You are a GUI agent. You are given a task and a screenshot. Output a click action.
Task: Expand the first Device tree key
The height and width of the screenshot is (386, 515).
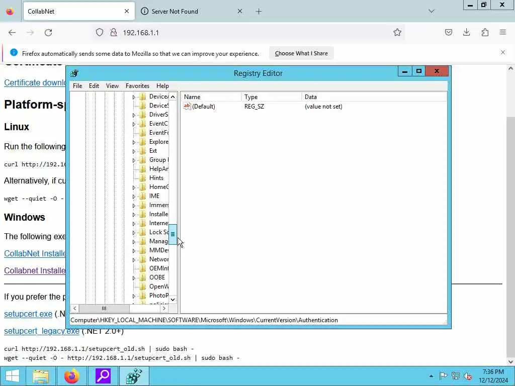[x=134, y=97]
